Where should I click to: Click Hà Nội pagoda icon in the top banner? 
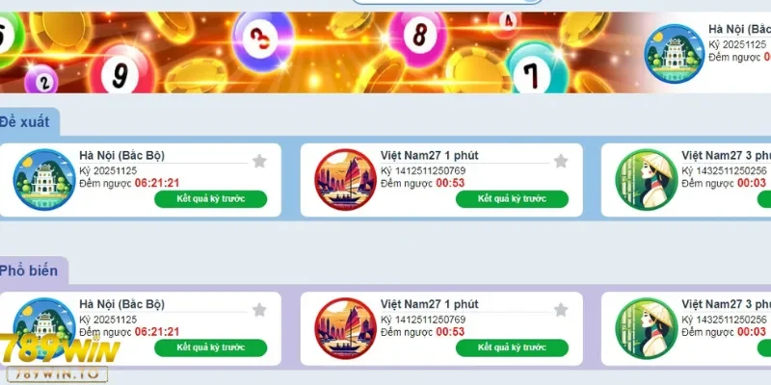point(674,54)
